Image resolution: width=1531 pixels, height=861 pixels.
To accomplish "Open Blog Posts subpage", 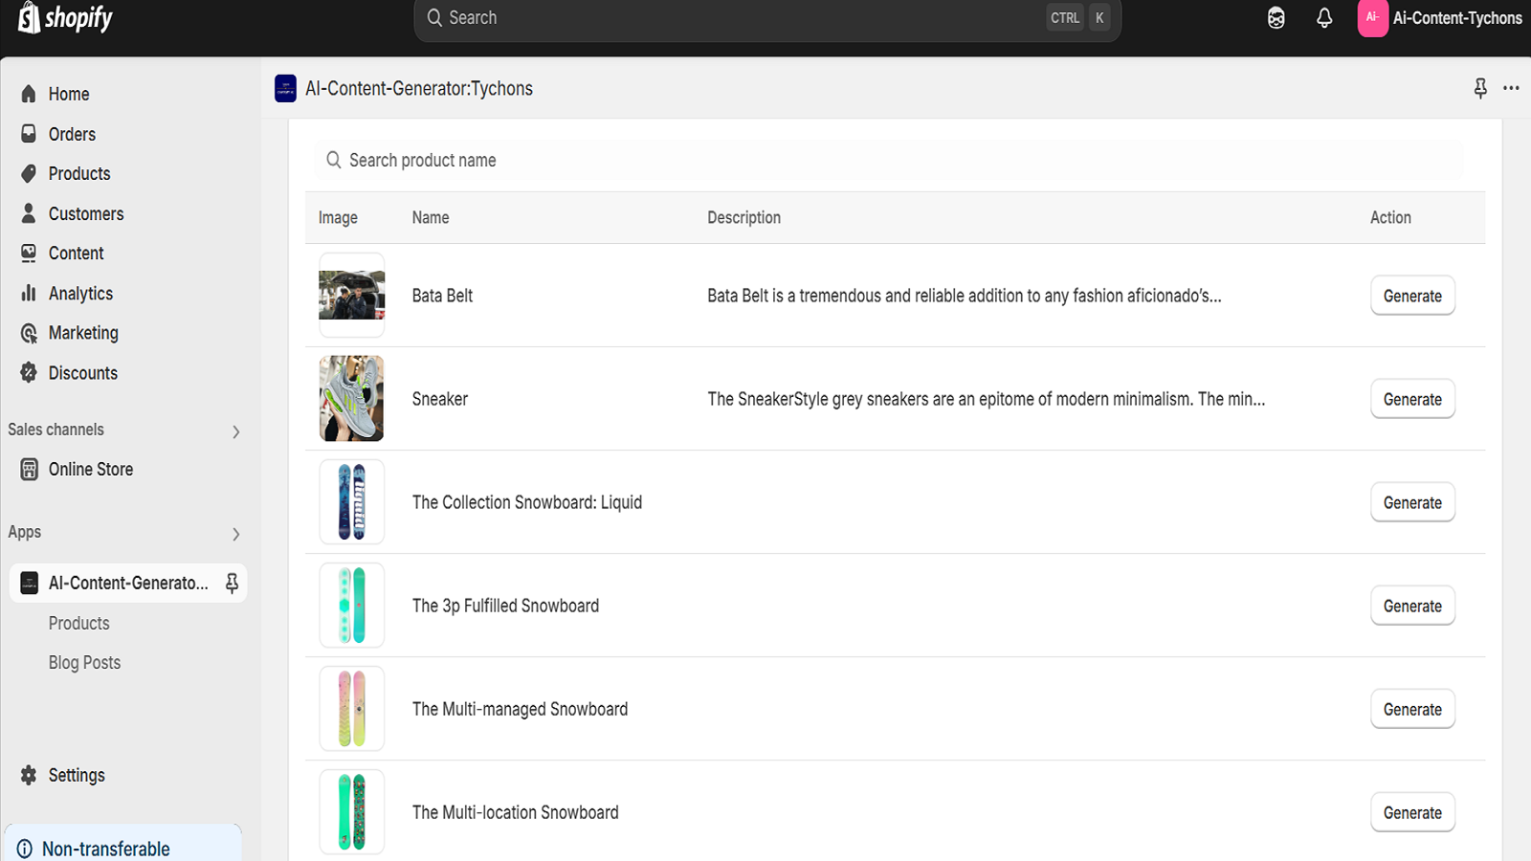I will point(84,663).
